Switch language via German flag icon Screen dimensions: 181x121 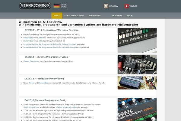pyautogui.click(x=57, y=6)
